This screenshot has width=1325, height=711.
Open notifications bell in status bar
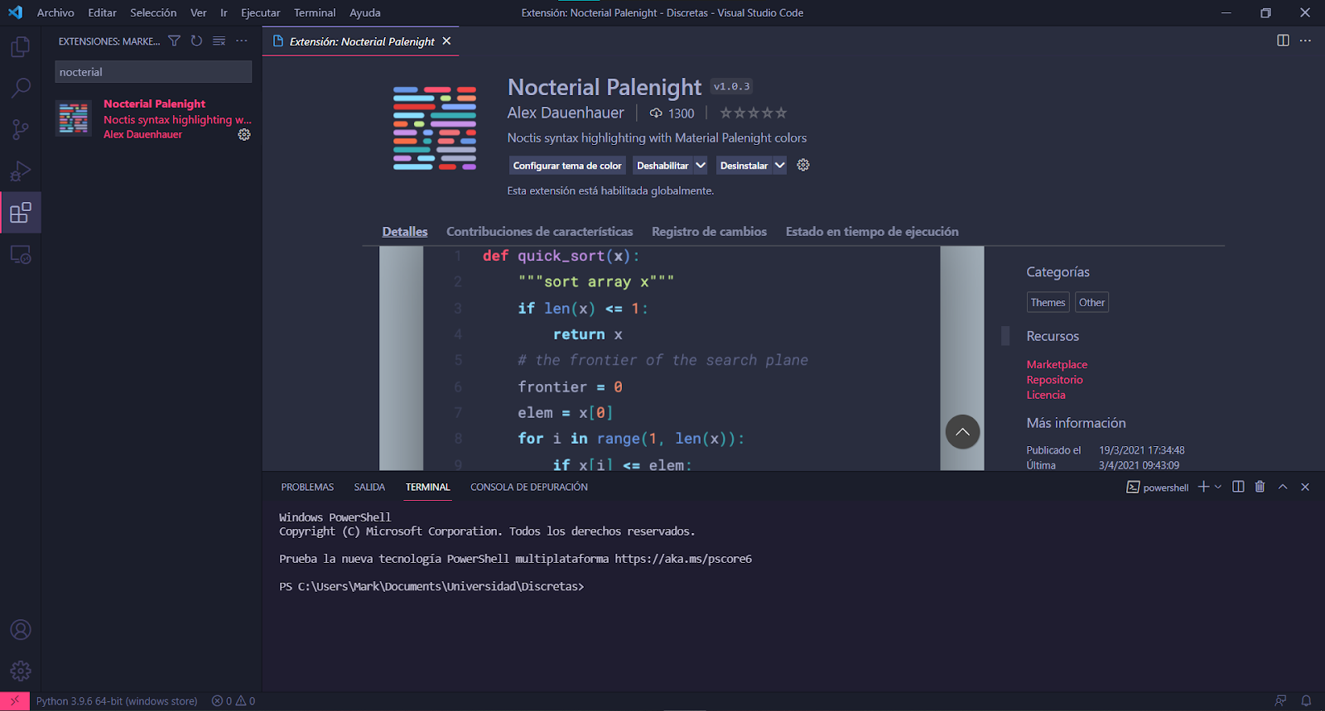pos(1306,701)
